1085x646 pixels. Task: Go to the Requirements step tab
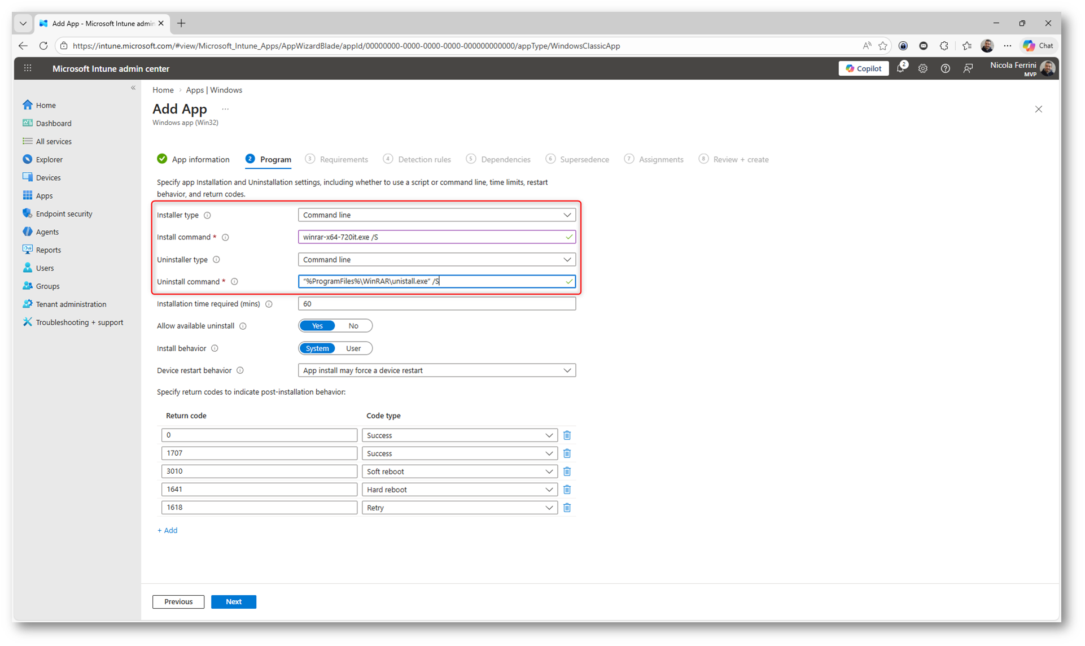(x=343, y=159)
